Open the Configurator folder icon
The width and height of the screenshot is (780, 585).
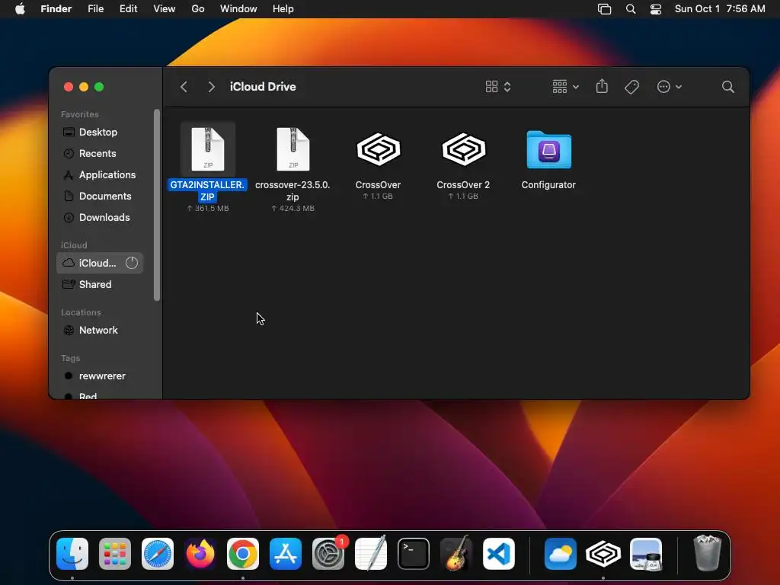pyautogui.click(x=548, y=150)
